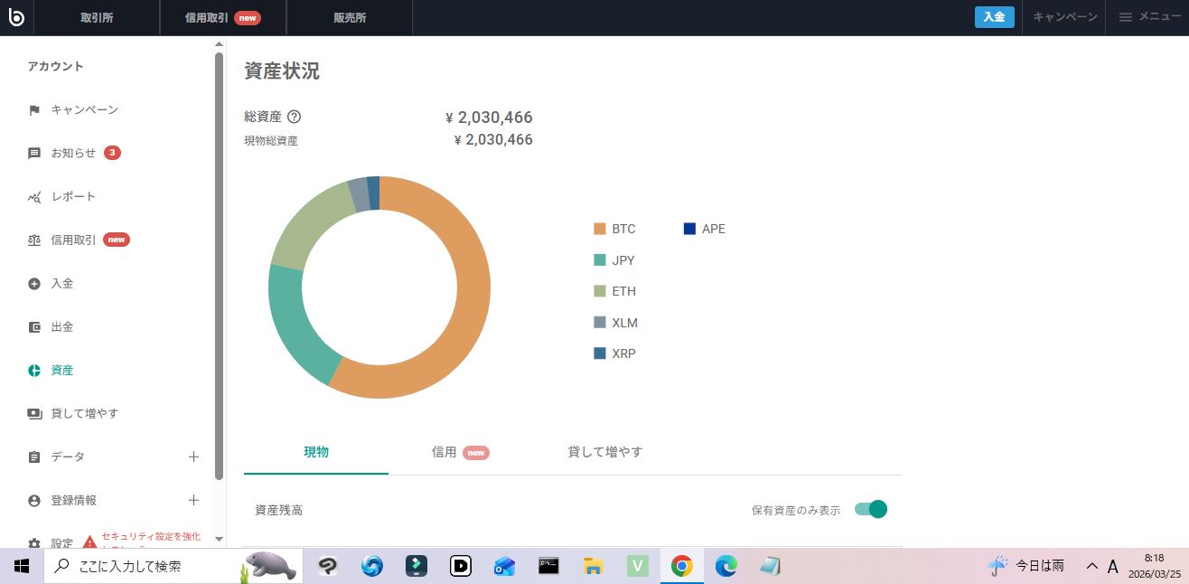Click the bitbank logo icon
The width and height of the screenshot is (1189, 584).
(16, 17)
